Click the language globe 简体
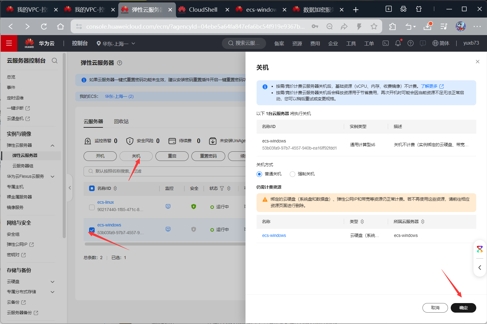This screenshot has width=487, height=324. point(441,43)
